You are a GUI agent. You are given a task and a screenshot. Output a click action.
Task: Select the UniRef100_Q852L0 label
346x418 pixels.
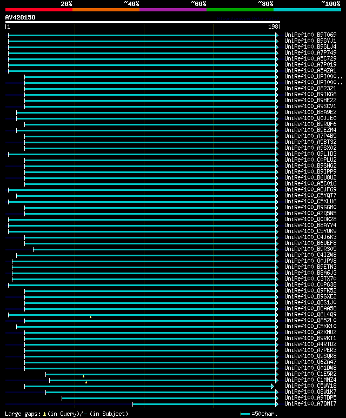click(310, 321)
